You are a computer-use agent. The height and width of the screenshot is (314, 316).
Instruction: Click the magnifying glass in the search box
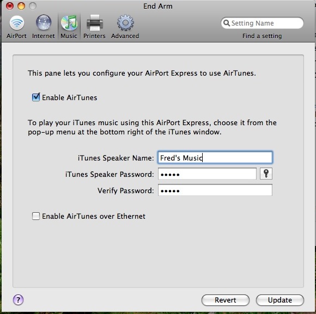[x=227, y=23]
